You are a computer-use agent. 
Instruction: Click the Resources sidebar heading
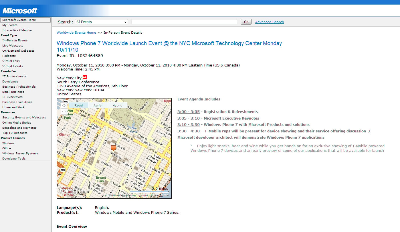coord(8,112)
